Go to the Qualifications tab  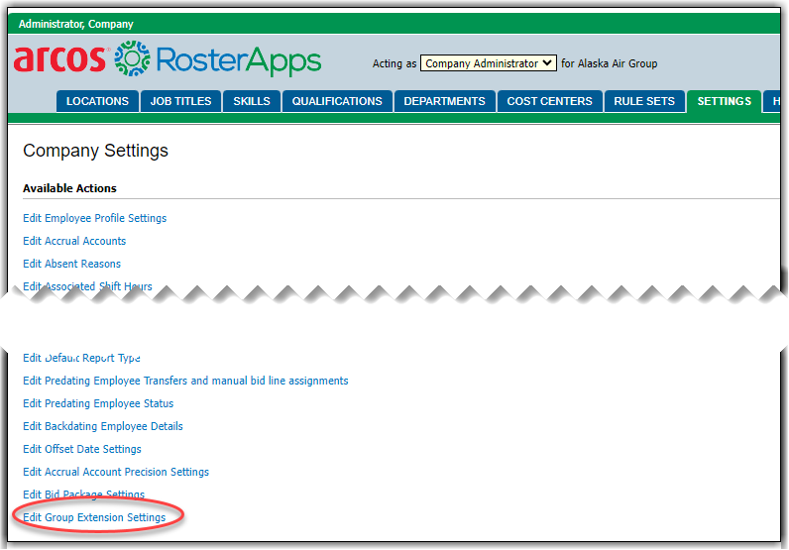(x=337, y=101)
